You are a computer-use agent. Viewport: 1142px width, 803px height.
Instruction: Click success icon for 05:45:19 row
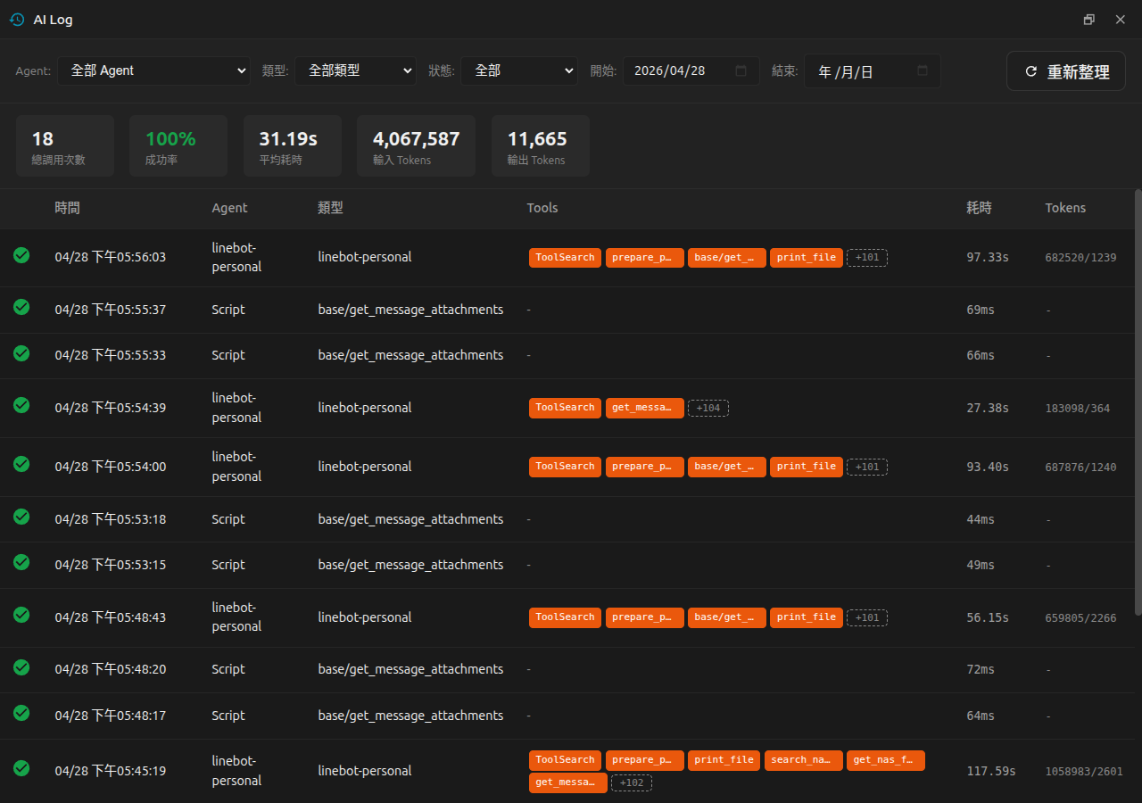pos(21,768)
